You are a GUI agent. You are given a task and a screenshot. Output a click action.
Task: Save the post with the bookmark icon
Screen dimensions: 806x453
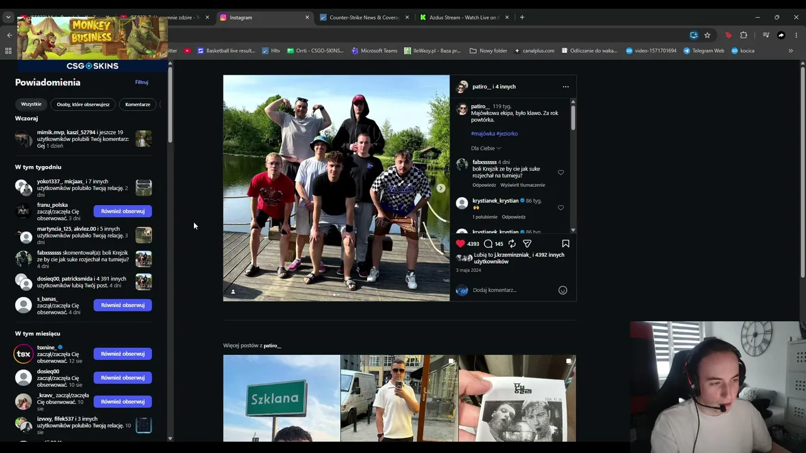[x=565, y=243]
